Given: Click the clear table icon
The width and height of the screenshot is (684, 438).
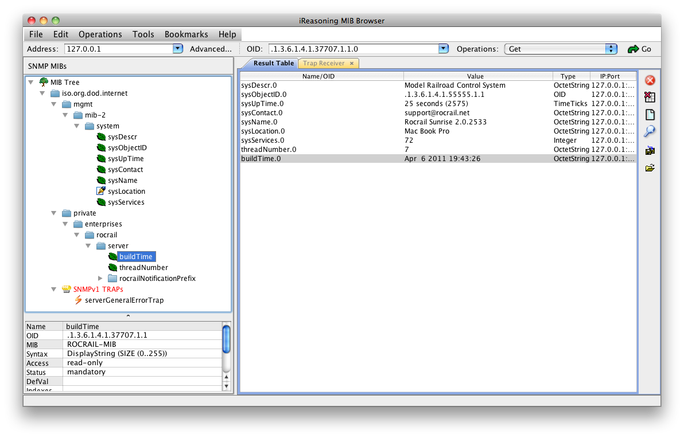Looking at the screenshot, I should pos(650,97).
